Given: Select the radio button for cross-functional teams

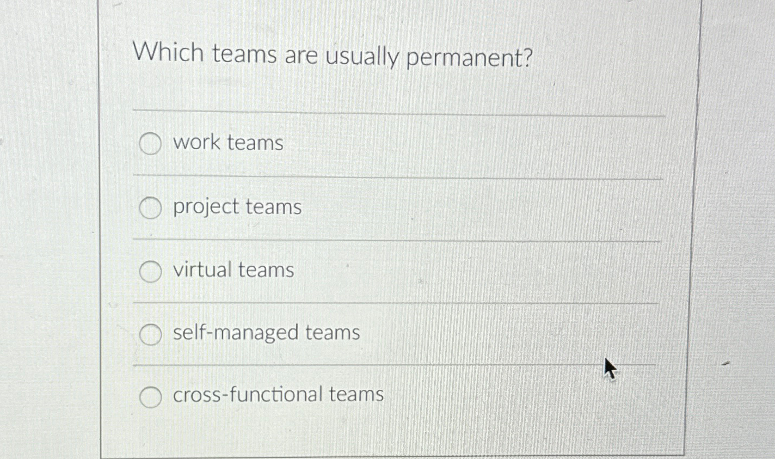Looking at the screenshot, I should (150, 397).
